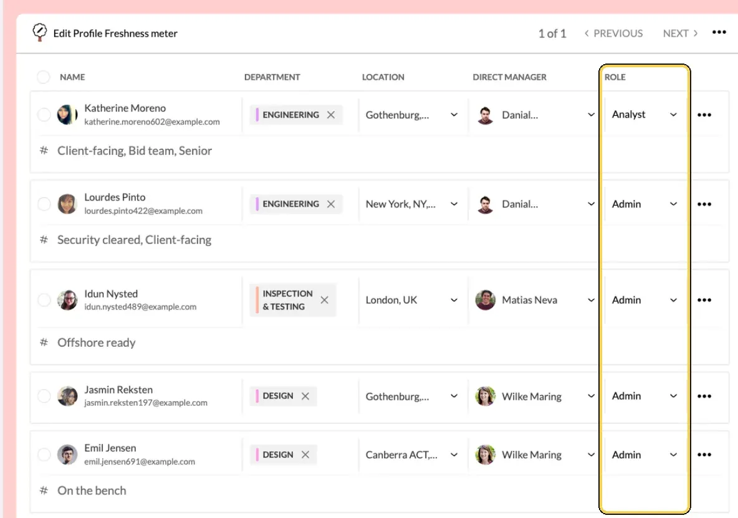The image size is (738, 518).
Task: Open the header more options menu
Action: [x=719, y=32]
